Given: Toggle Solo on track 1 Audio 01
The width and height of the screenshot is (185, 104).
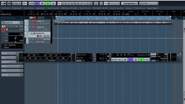Looking at the screenshot, I should coord(34,21).
